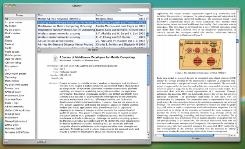Select the DSM group
The height and width of the screenshot is (149, 245).
click(20, 37)
